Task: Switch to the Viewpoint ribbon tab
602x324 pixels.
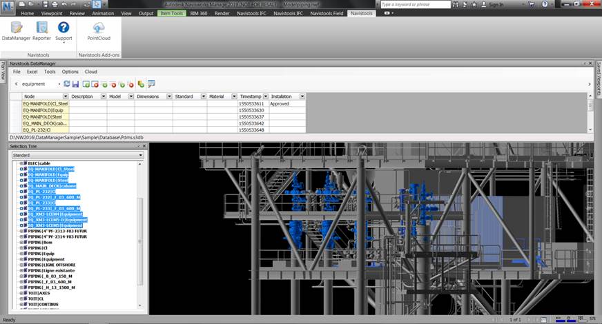Action: click(x=52, y=13)
